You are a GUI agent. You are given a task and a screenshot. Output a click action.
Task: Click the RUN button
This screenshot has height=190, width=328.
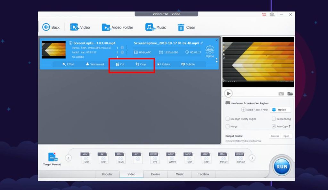pyautogui.click(x=281, y=166)
